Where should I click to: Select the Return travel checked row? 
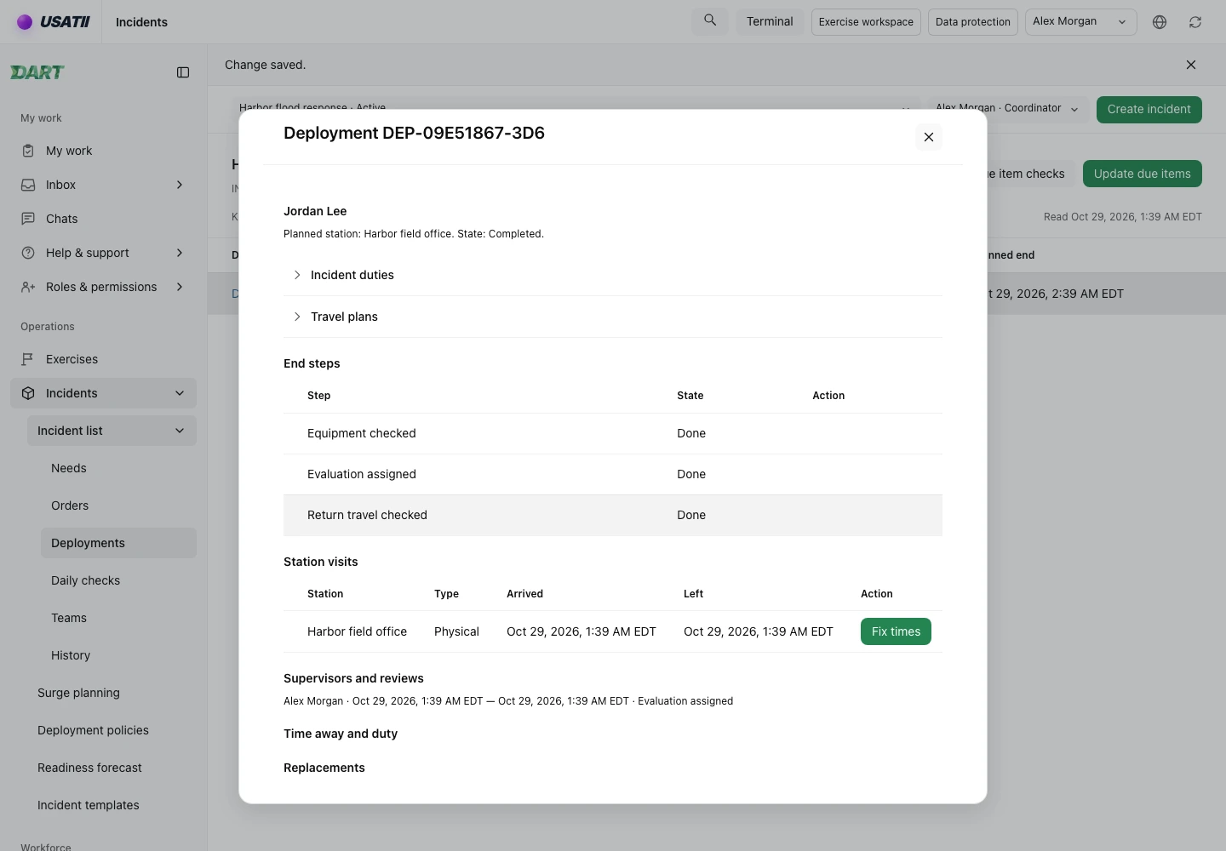613,515
